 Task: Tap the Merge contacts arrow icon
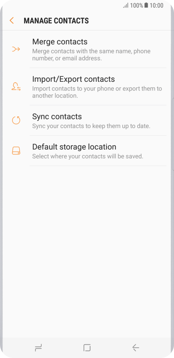tap(16, 49)
